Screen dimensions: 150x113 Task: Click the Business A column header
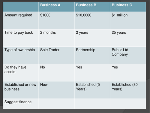click(56, 7)
